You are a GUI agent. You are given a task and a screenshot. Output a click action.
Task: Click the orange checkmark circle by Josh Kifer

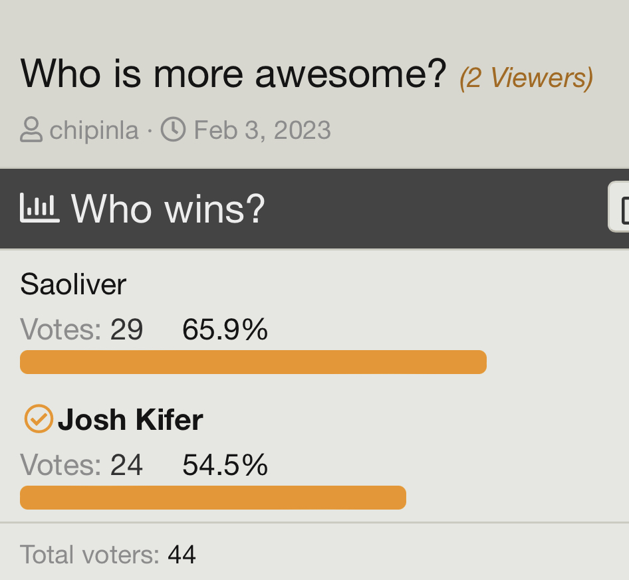pos(39,419)
